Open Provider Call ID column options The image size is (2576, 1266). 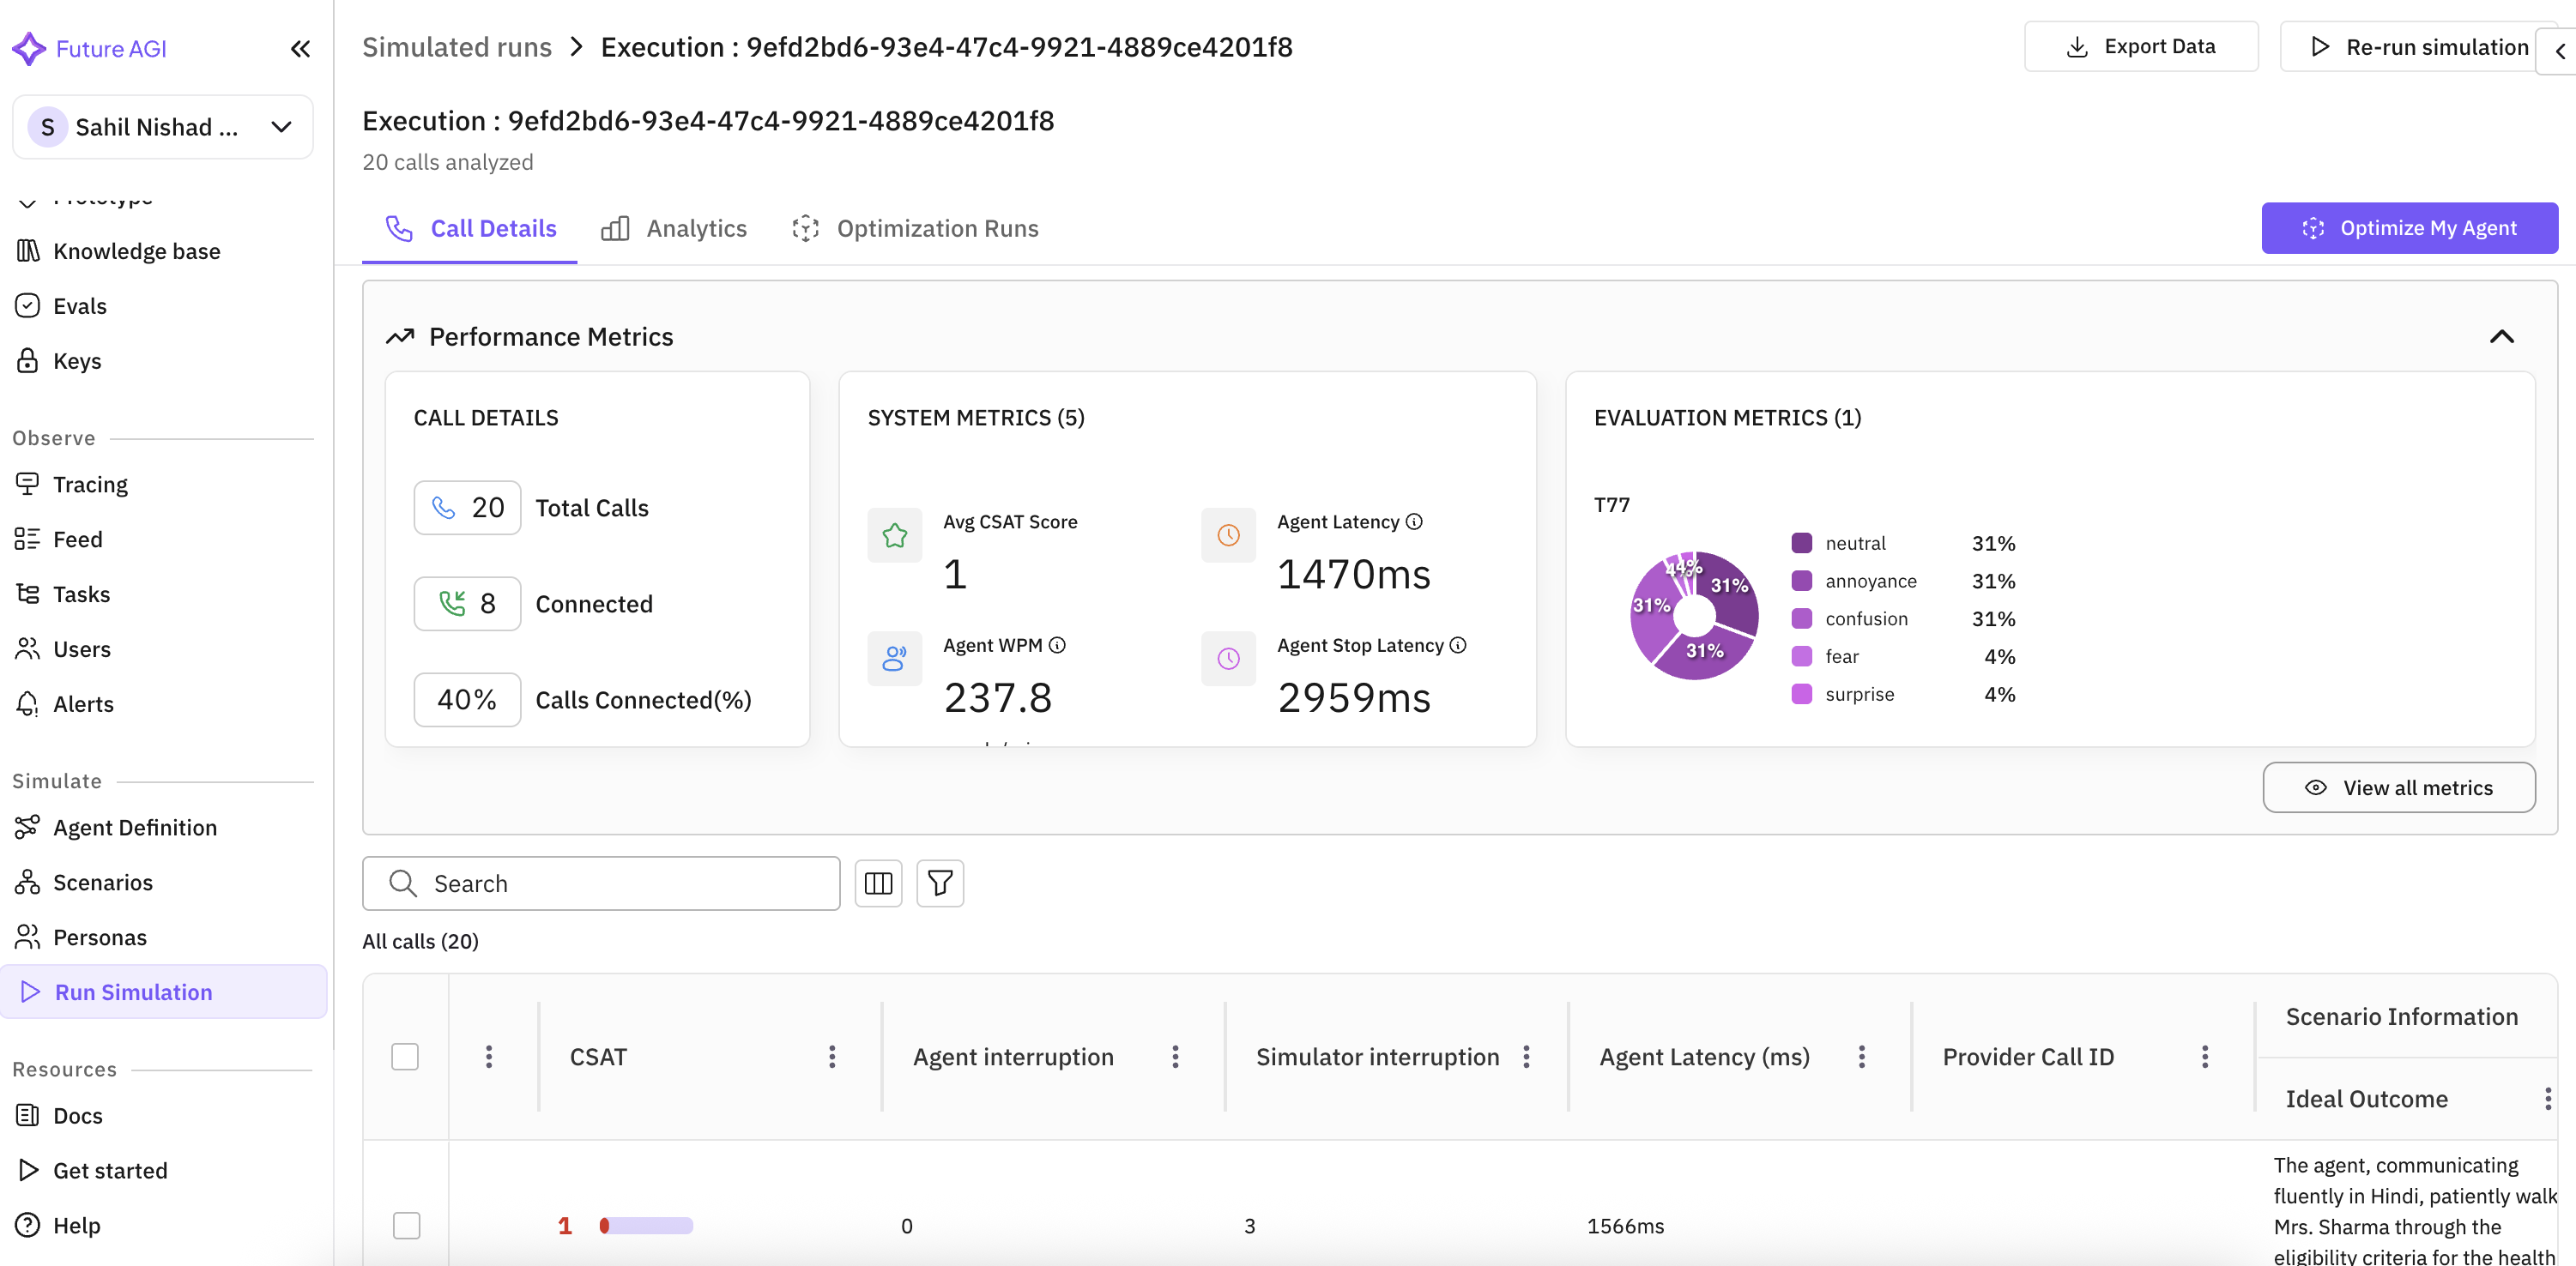2204,1058
